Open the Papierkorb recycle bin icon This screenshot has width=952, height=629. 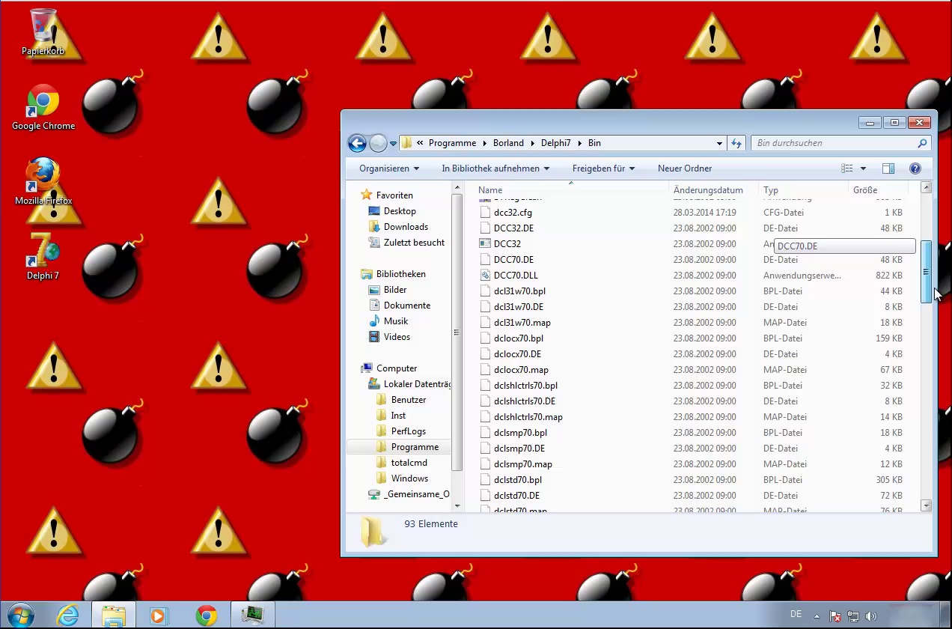43,31
